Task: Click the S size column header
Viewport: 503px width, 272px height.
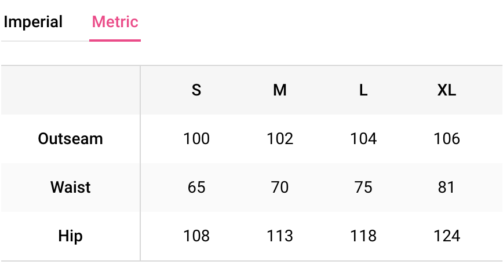Action: [196, 90]
